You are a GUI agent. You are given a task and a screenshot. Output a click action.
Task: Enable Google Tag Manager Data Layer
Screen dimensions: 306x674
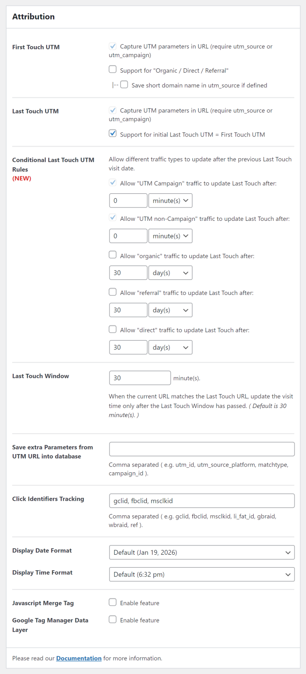click(112, 619)
